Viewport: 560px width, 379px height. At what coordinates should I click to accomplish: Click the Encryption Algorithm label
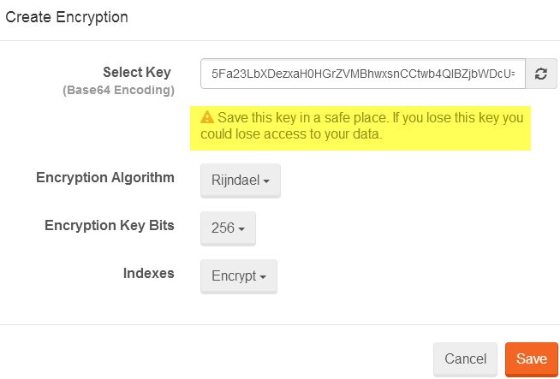[105, 177]
